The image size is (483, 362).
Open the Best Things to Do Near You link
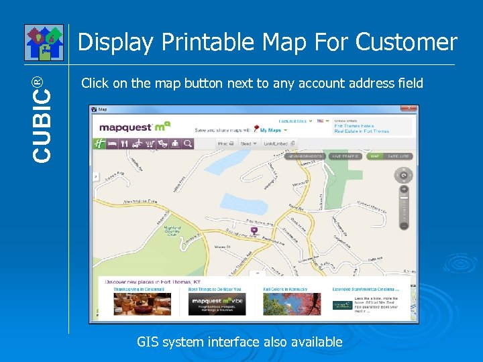click(x=215, y=290)
